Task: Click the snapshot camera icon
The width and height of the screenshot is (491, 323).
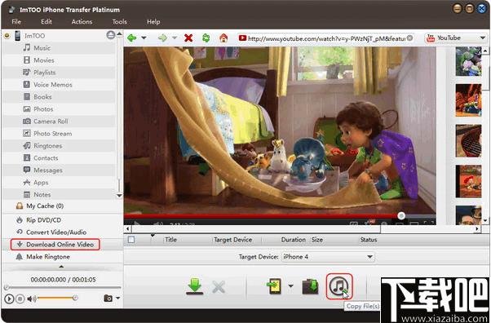Action: [x=108, y=298]
